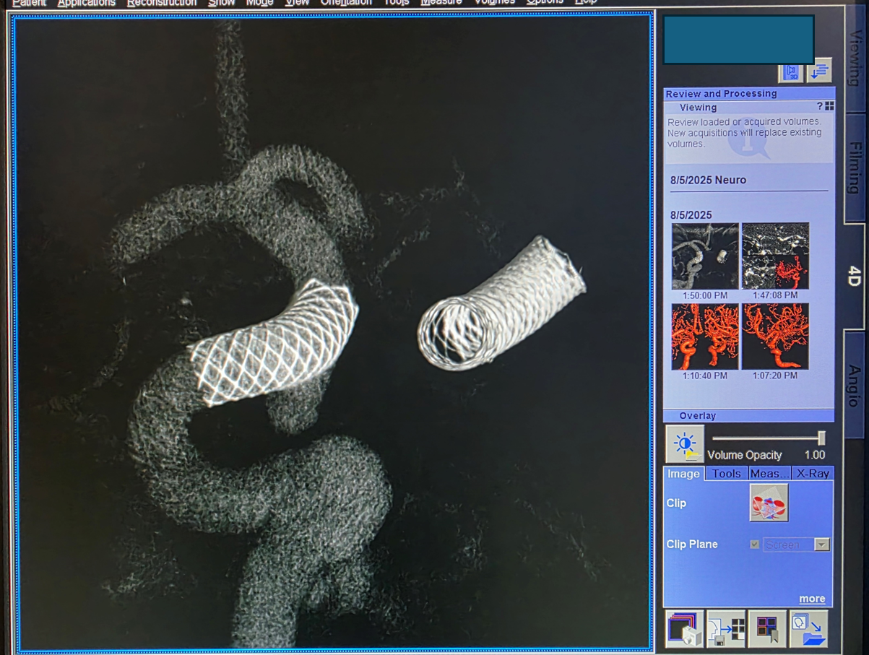Click the help question mark in Viewing header

[x=820, y=107]
